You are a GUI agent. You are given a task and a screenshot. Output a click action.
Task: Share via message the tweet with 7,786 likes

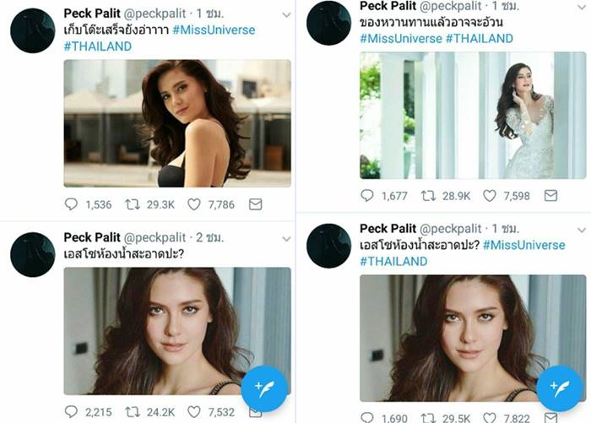[x=255, y=203]
